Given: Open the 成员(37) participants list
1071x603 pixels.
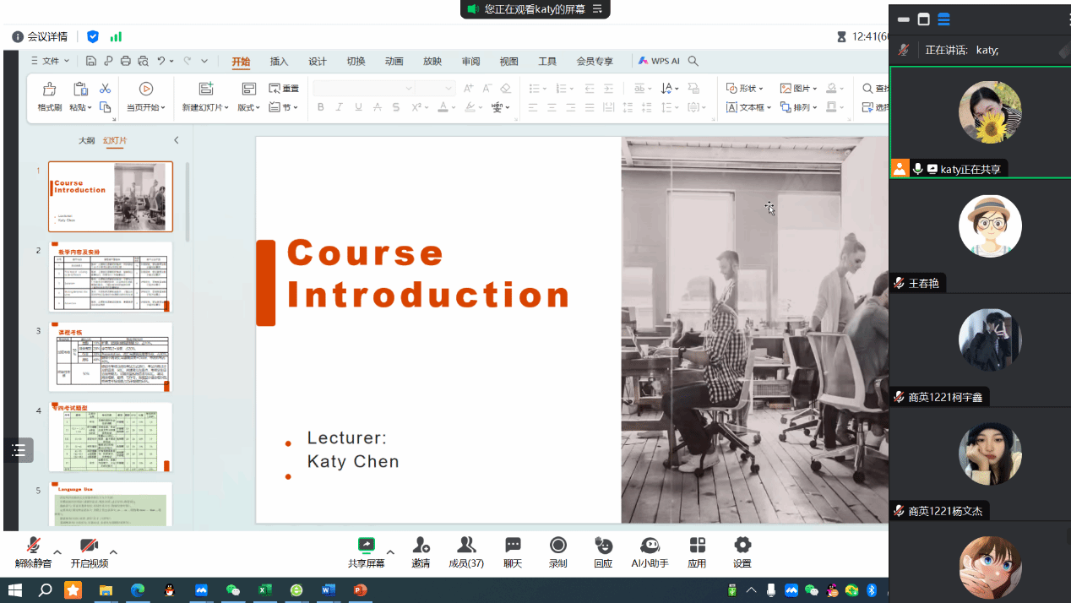Looking at the screenshot, I should (x=465, y=551).
